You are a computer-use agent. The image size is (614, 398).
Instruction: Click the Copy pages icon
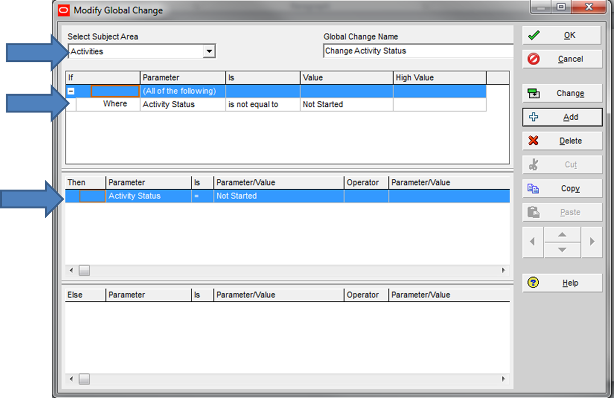click(x=534, y=188)
